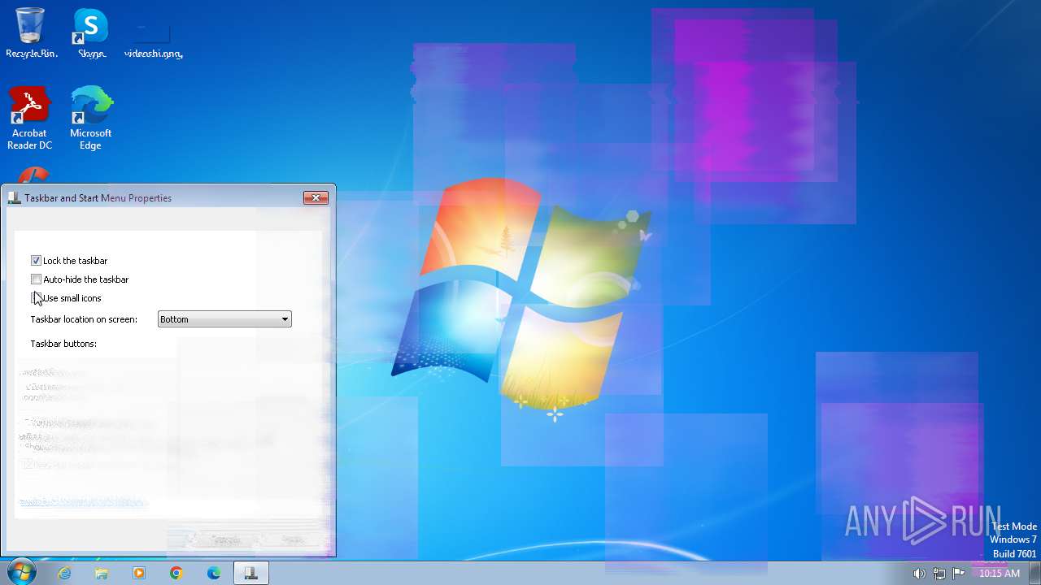Launch Internet Explorer from the taskbar

pos(64,573)
